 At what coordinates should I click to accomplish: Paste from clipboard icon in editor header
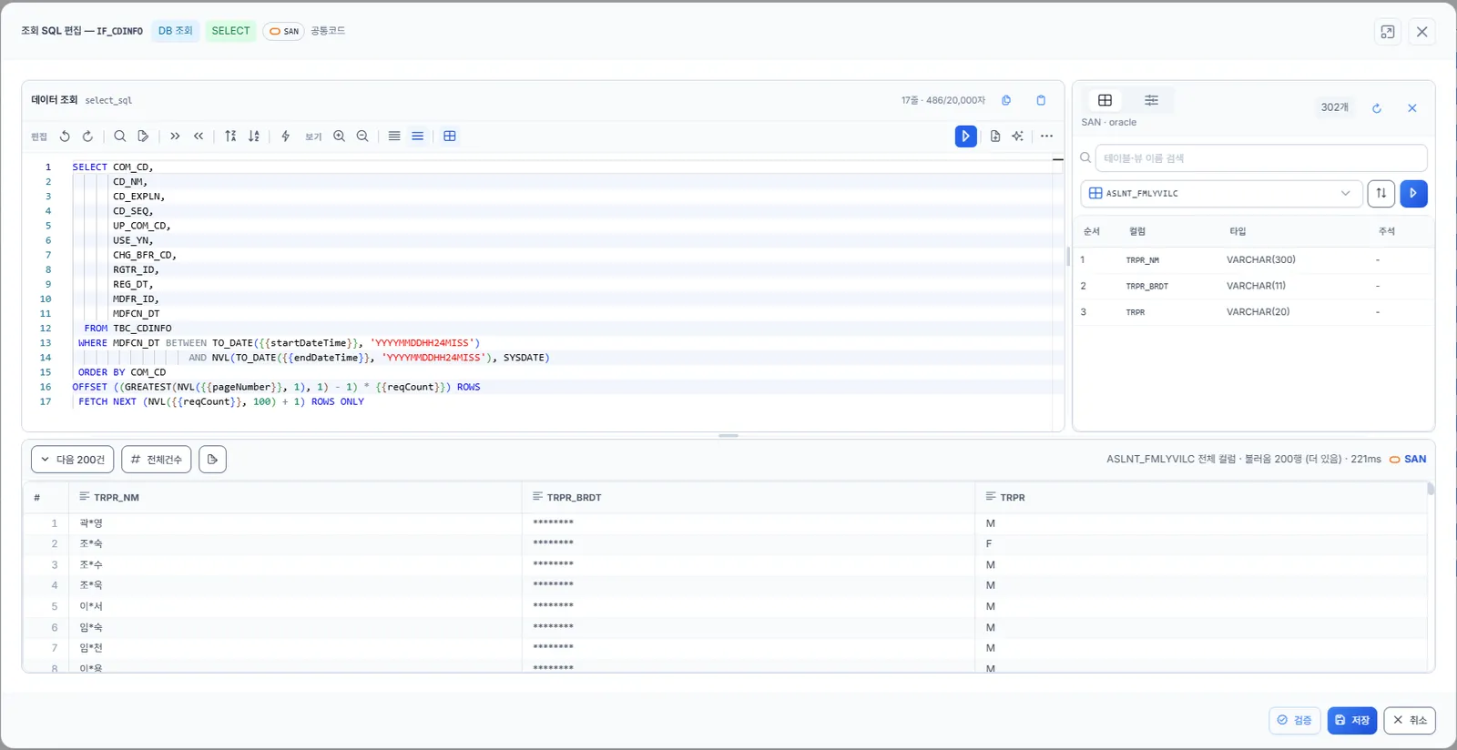(1041, 100)
